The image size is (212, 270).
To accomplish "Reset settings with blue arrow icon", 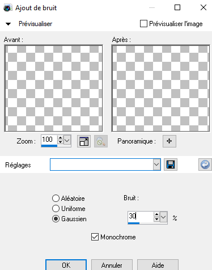I will pyautogui.click(x=205, y=164).
